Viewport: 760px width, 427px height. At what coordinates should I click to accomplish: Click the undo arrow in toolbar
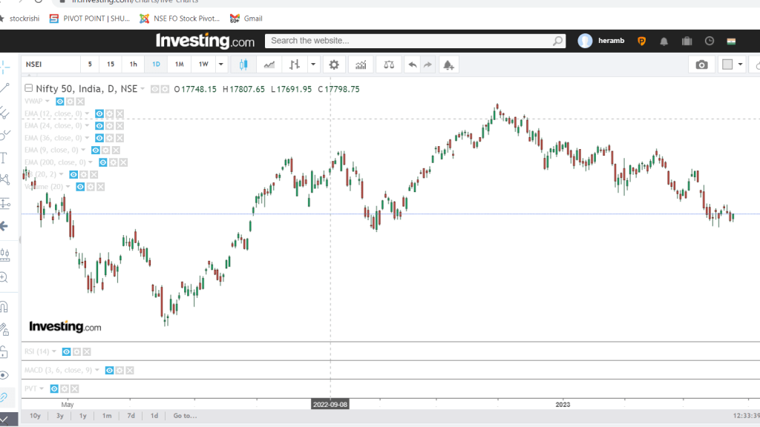413,64
